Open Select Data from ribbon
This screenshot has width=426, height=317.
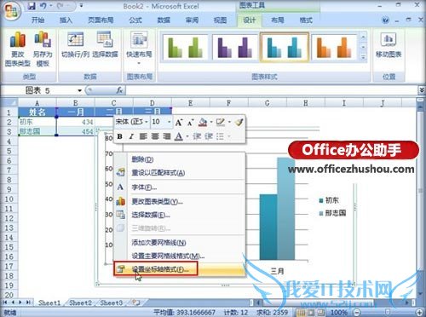coord(105,45)
